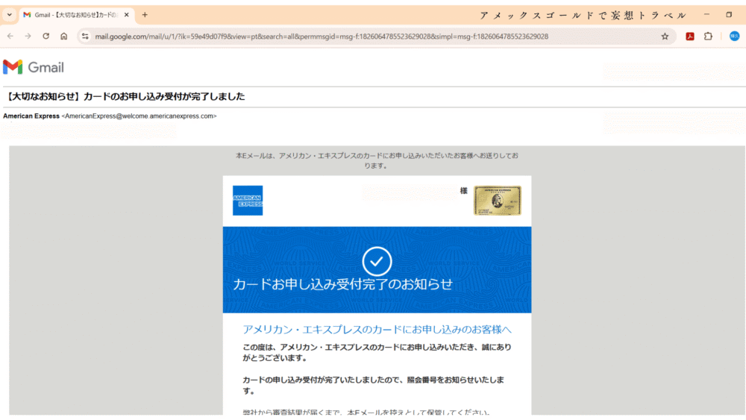Click the gold card image thumbnail
The height and width of the screenshot is (420, 746).
tap(497, 200)
